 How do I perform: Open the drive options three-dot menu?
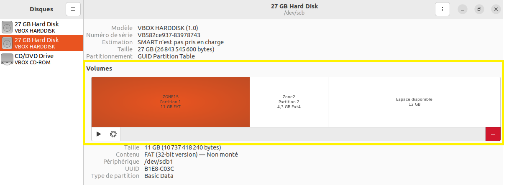pyautogui.click(x=442, y=9)
